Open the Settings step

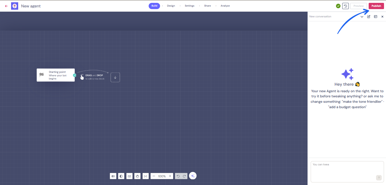[x=190, y=6]
